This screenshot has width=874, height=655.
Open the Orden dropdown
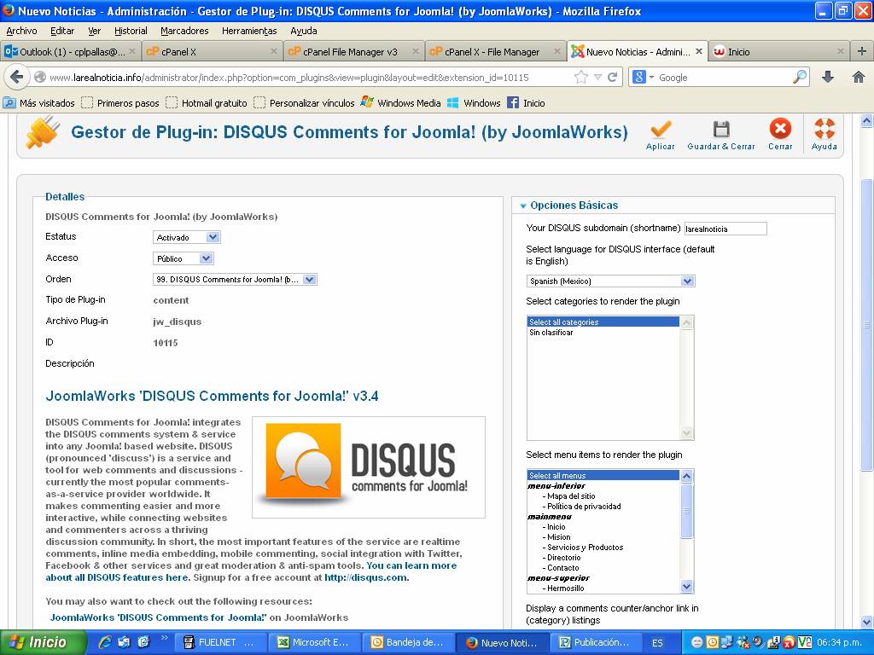tap(236, 280)
